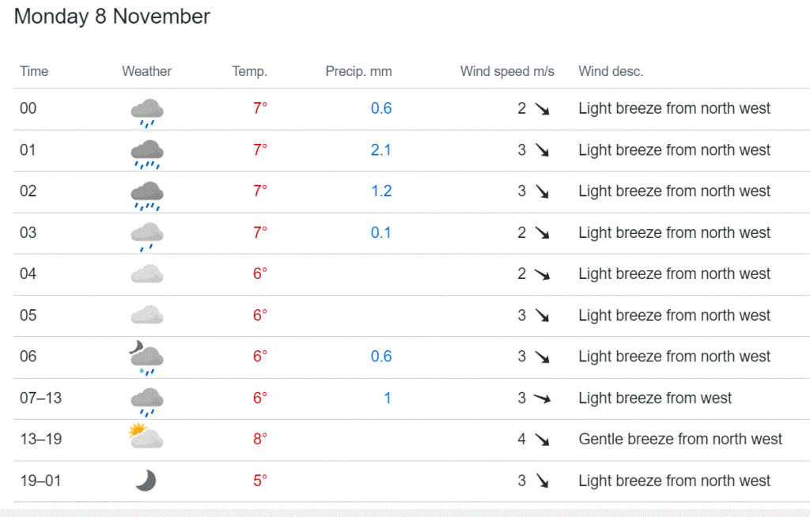Screen dimensions: 810x517
Task: Click the 2.1 precipitation value at 01
Action: point(380,149)
